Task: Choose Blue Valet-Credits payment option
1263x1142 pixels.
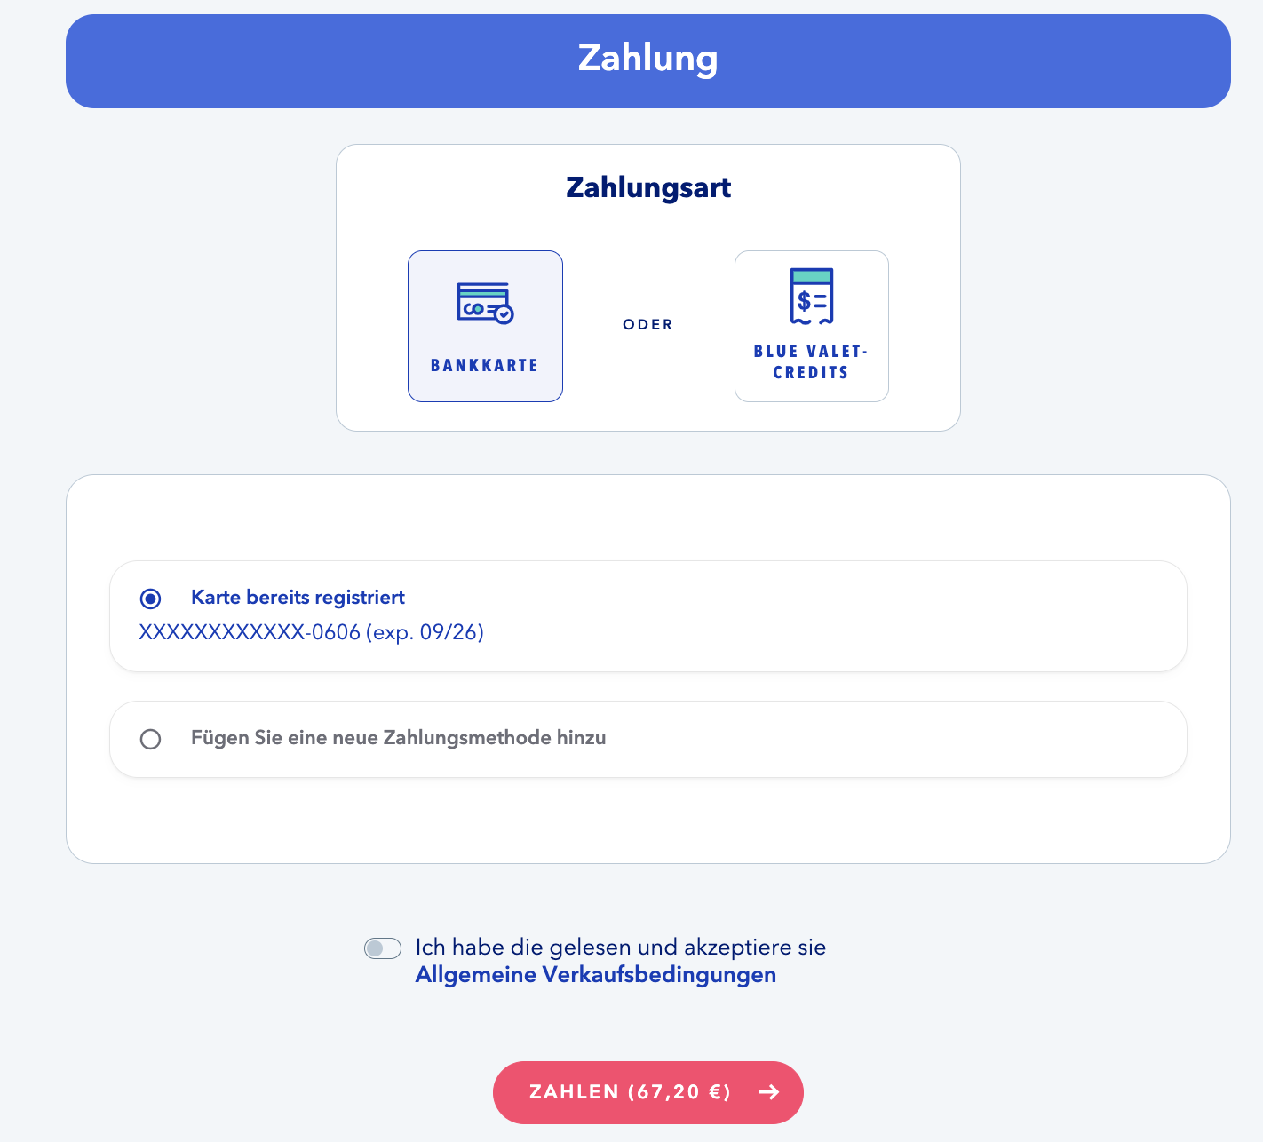Action: [812, 326]
